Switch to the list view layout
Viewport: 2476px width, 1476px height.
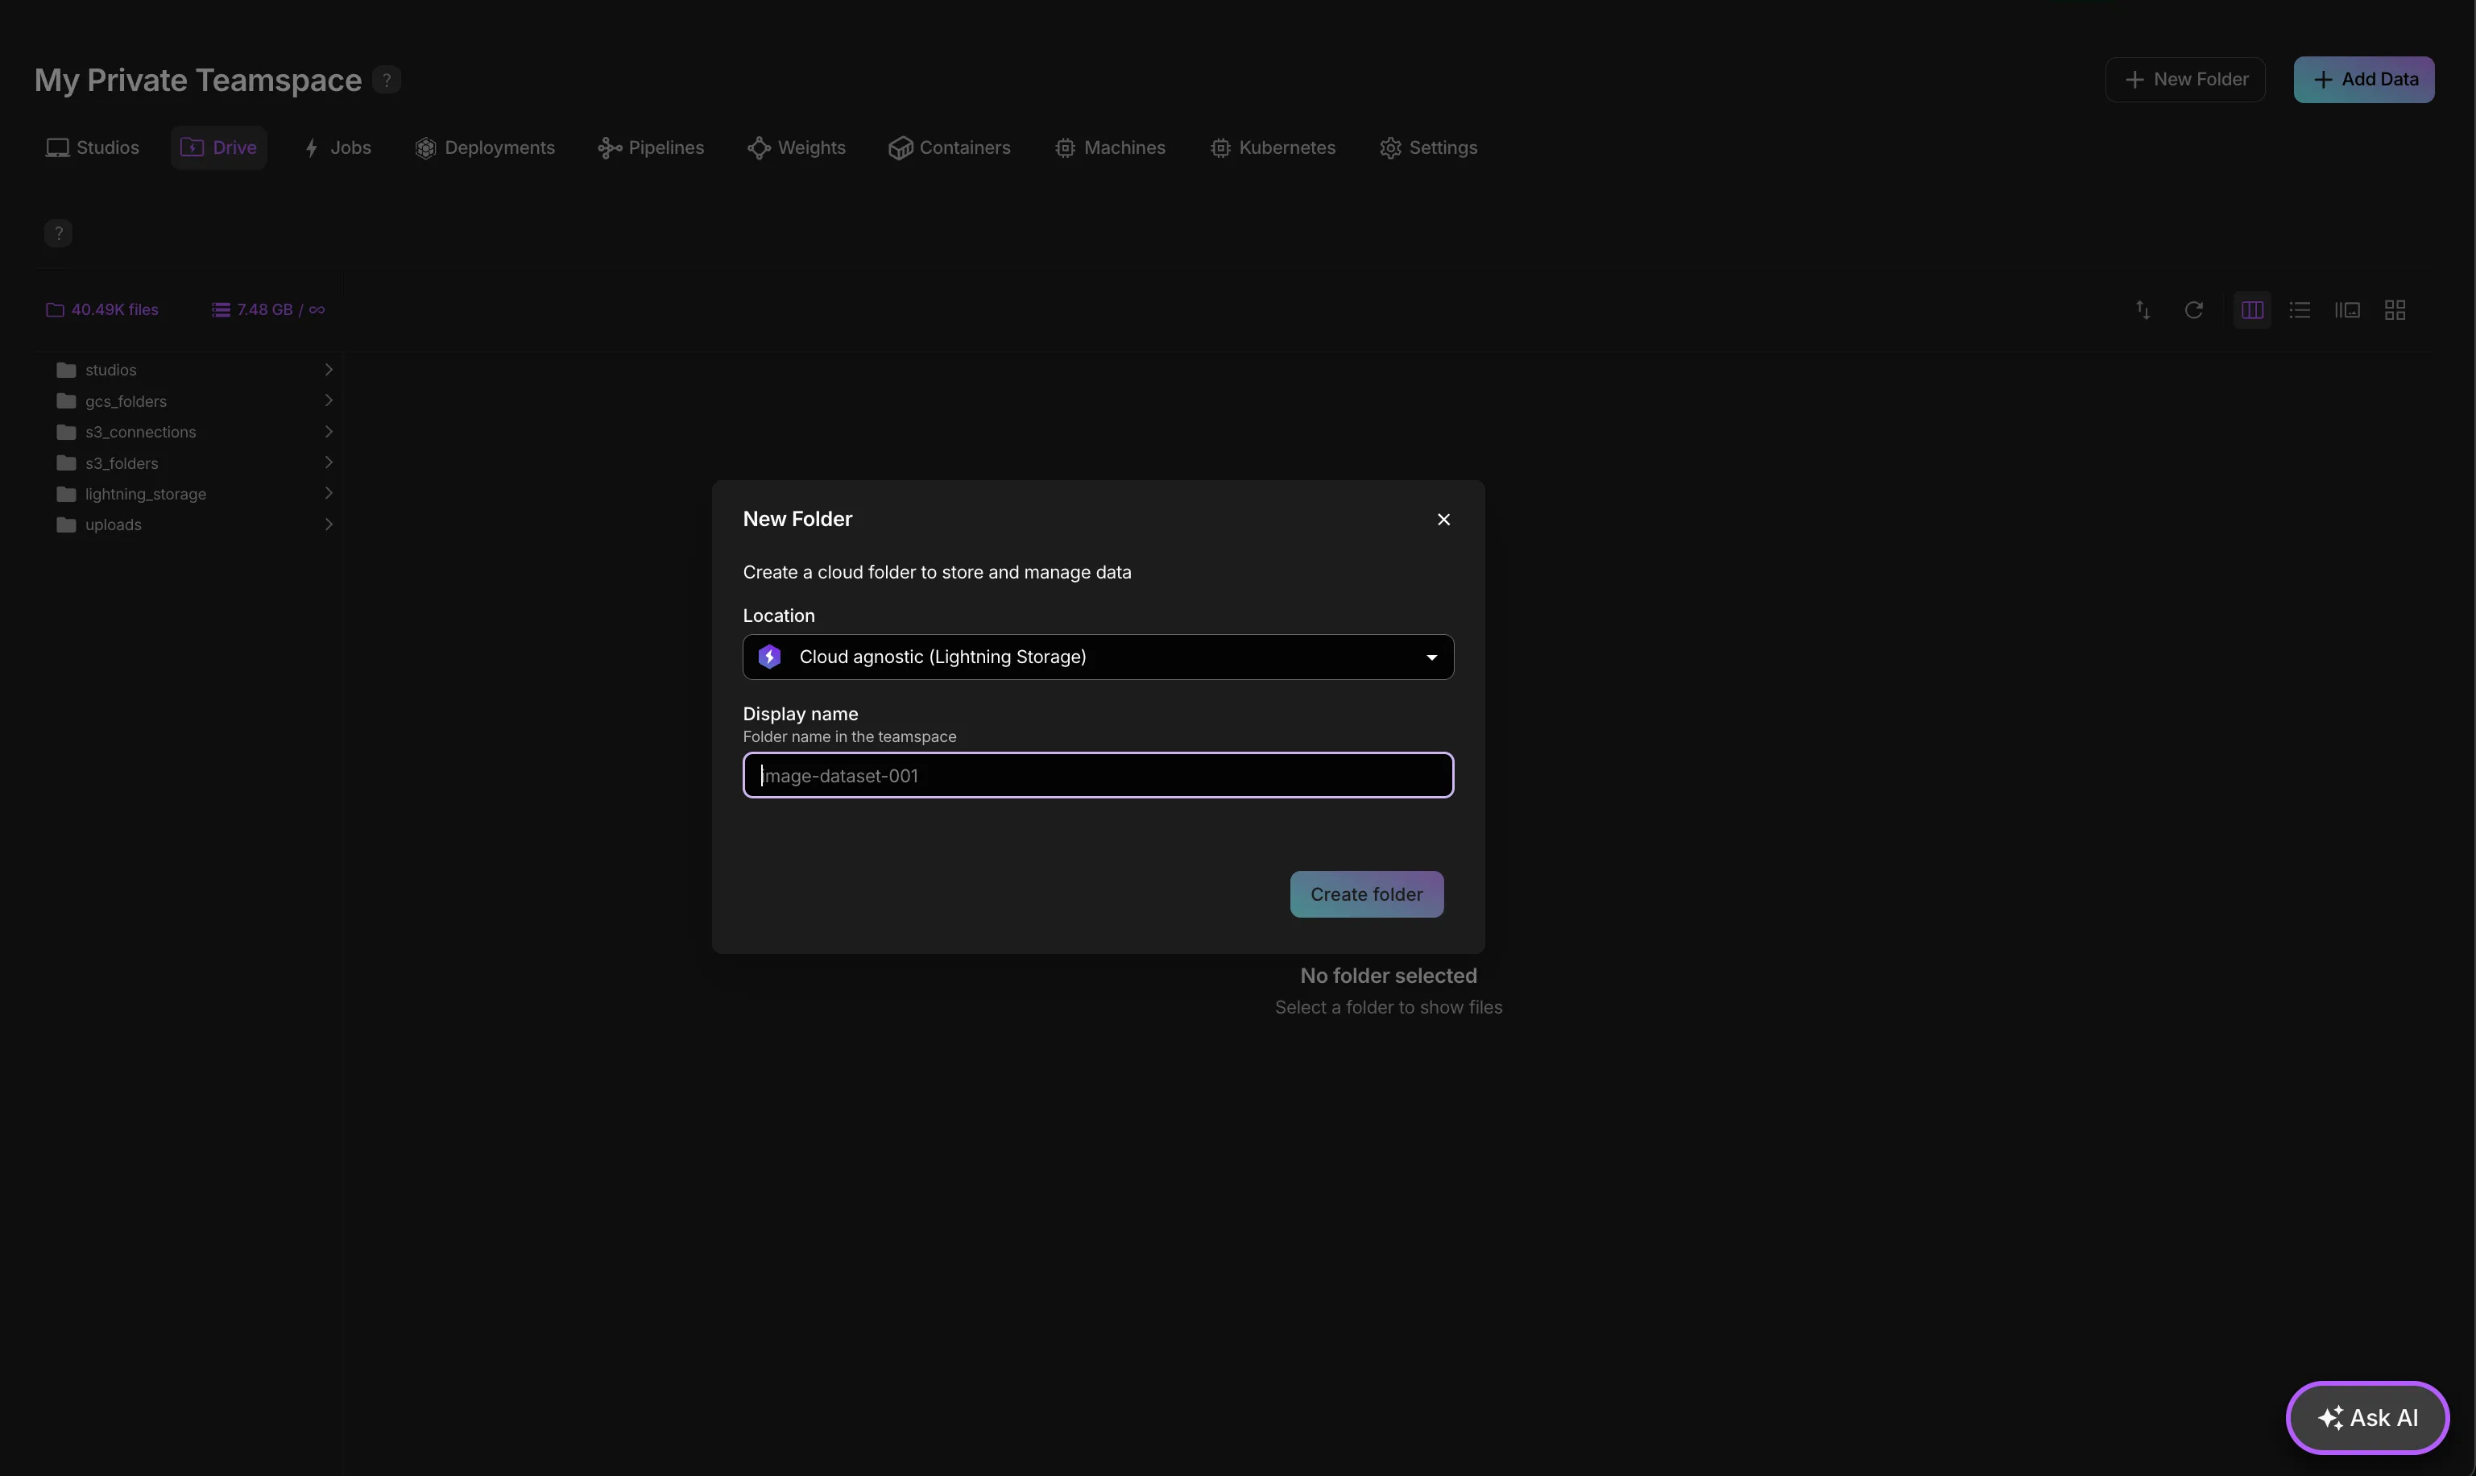click(2299, 310)
